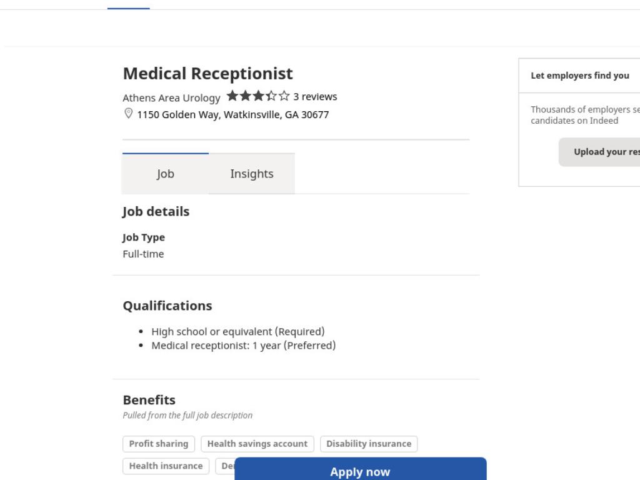Click the empty fifth rating star
The width and height of the screenshot is (640, 480).
click(x=284, y=96)
